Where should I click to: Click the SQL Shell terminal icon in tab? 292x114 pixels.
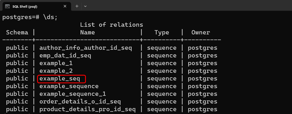click(x=7, y=7)
